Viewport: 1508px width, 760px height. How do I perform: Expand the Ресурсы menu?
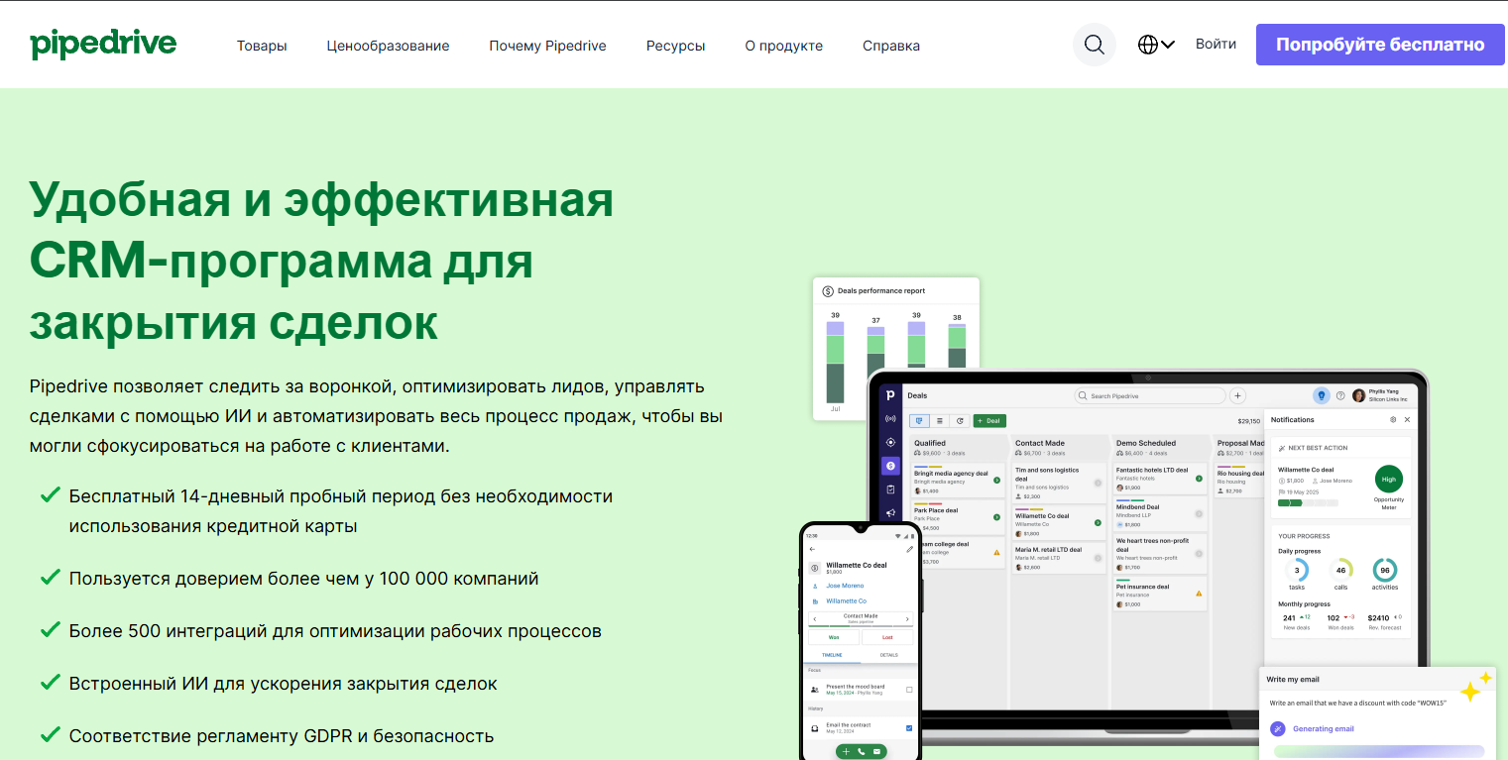click(x=675, y=46)
